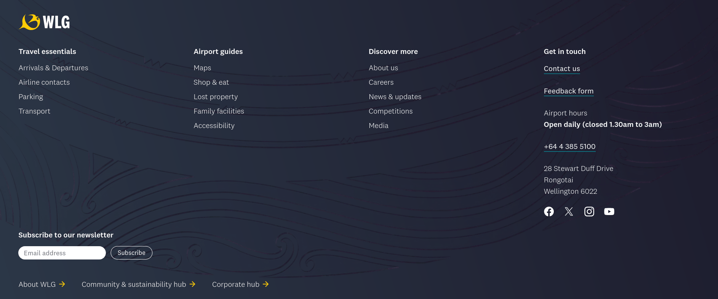This screenshot has height=299, width=718.
Task: Open the YouTube social icon
Action: pyautogui.click(x=609, y=212)
